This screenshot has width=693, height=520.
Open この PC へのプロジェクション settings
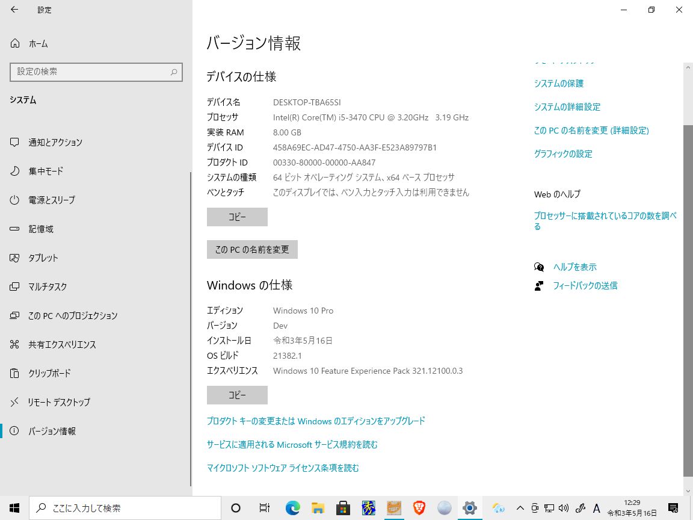click(x=95, y=316)
